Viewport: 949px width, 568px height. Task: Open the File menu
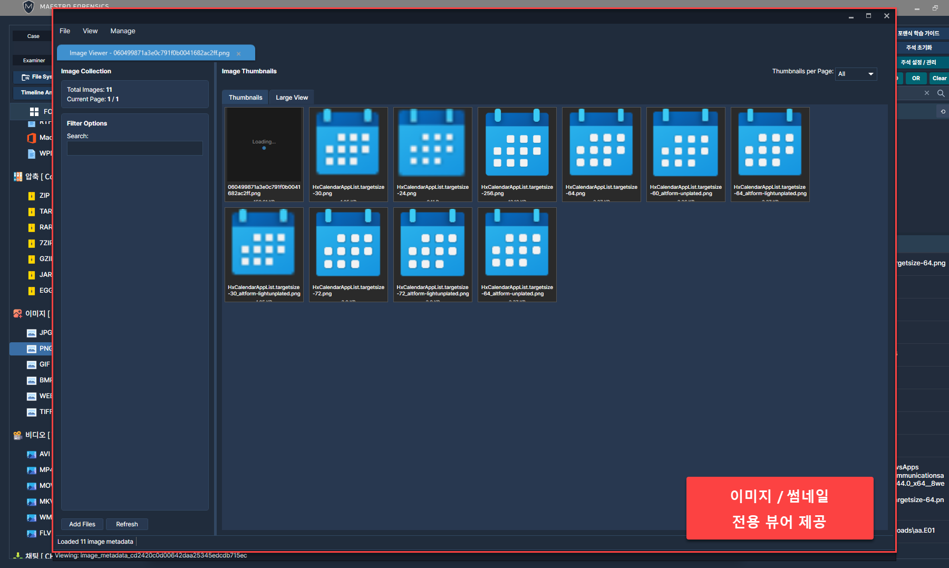pos(65,31)
